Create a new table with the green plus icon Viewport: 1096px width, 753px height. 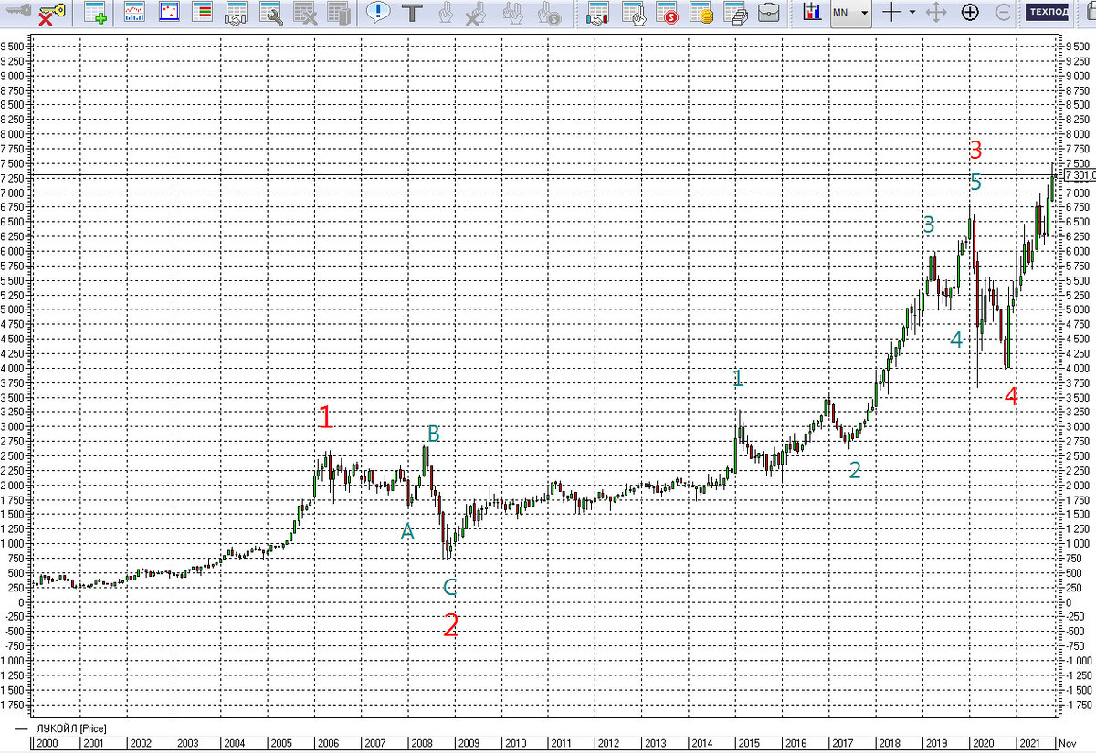pos(94,13)
